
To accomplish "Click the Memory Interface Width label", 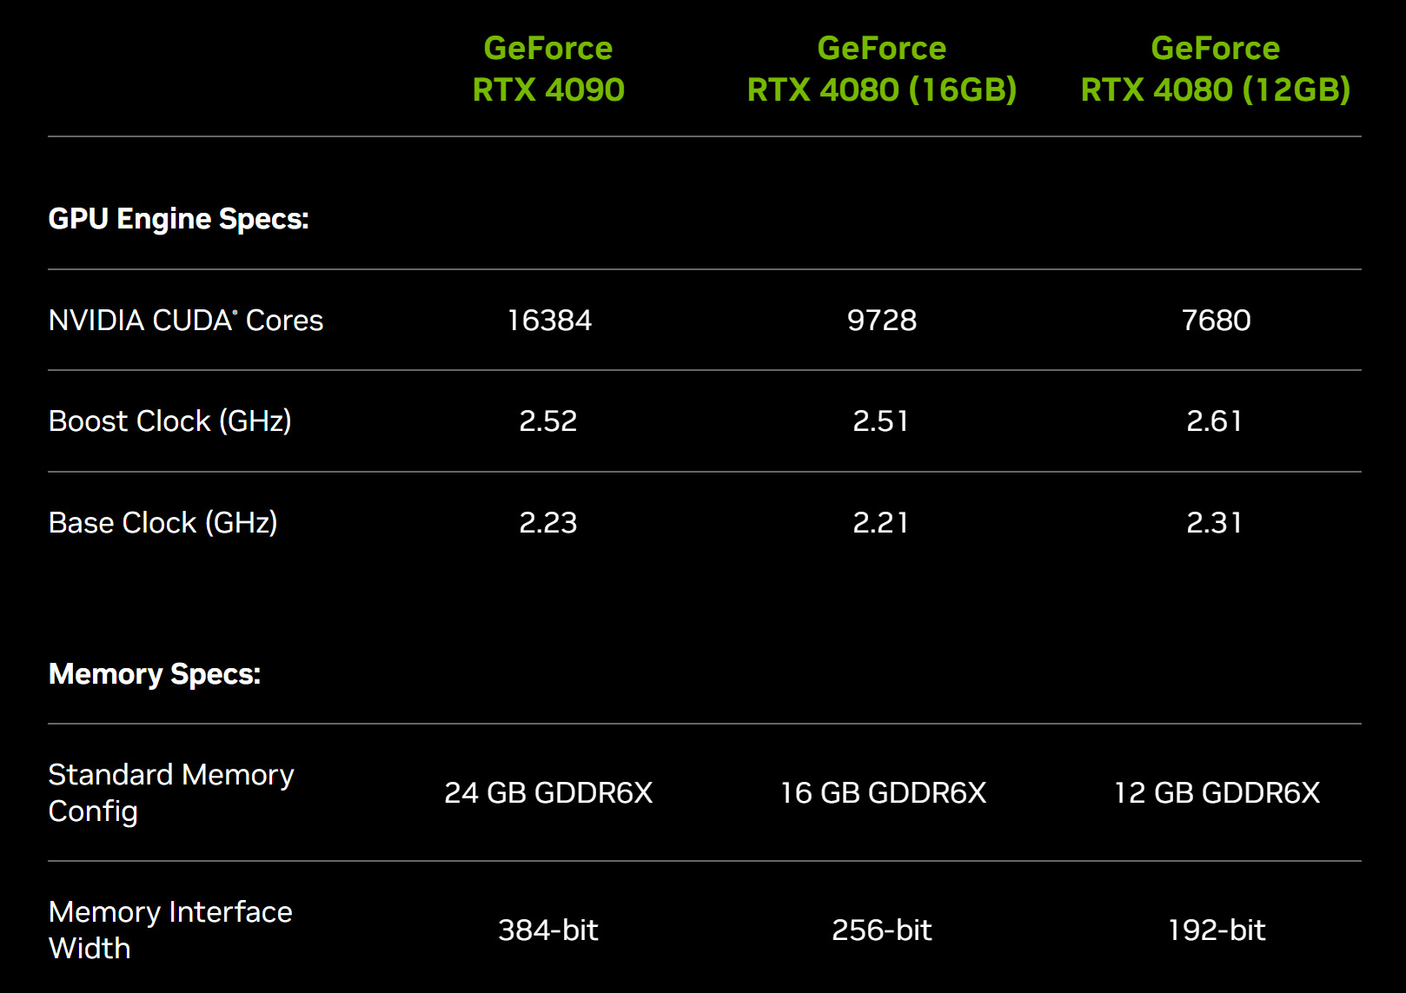I will [170, 930].
